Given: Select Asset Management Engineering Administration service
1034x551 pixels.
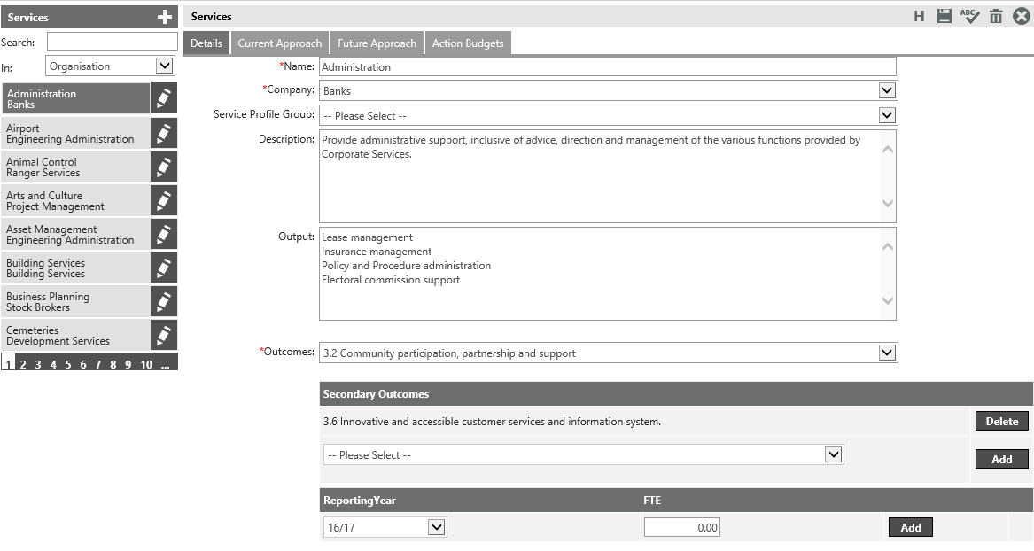Looking at the screenshot, I should pyautogui.click(x=76, y=234).
